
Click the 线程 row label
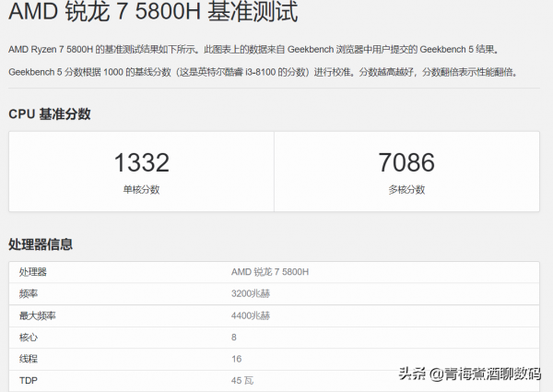pyautogui.click(x=29, y=359)
